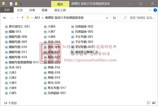The width and height of the screenshot is (158, 106).
Task: Select the file 寿元专题-017
Action: (55, 88)
